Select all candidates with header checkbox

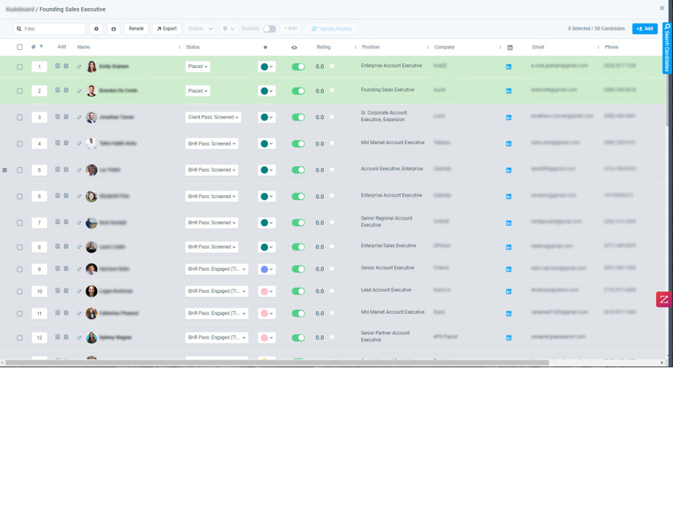click(20, 47)
